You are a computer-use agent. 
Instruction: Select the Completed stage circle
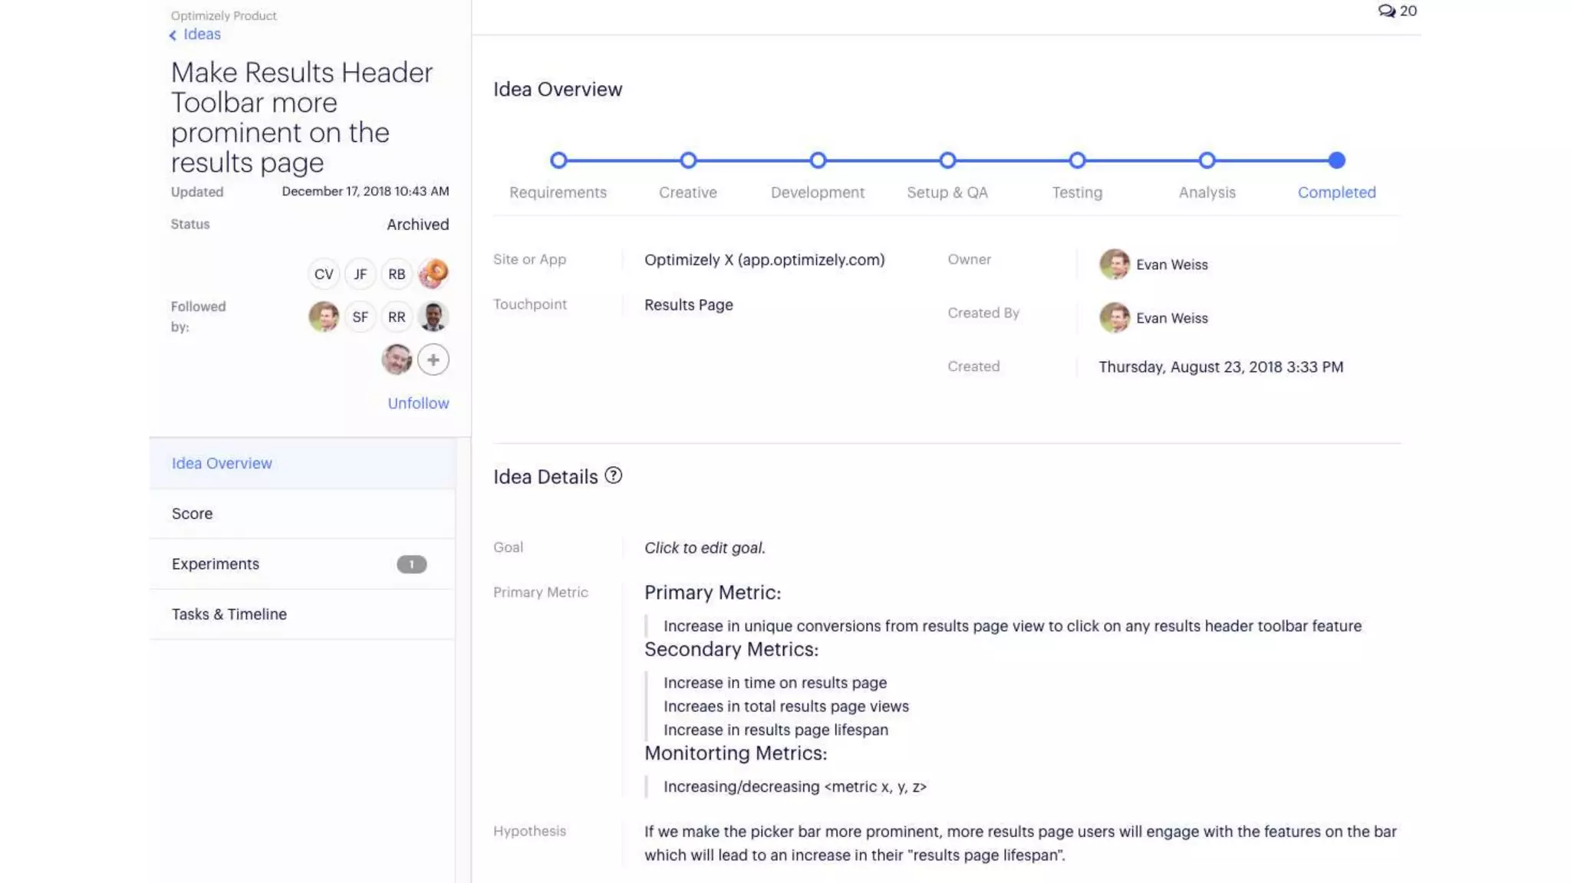click(x=1336, y=160)
